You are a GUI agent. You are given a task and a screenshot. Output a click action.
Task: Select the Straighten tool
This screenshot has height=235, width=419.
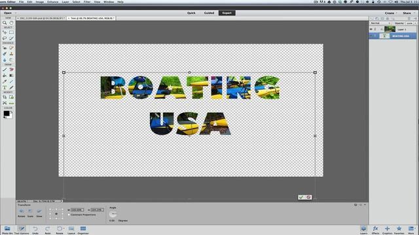[x=11, y=103]
